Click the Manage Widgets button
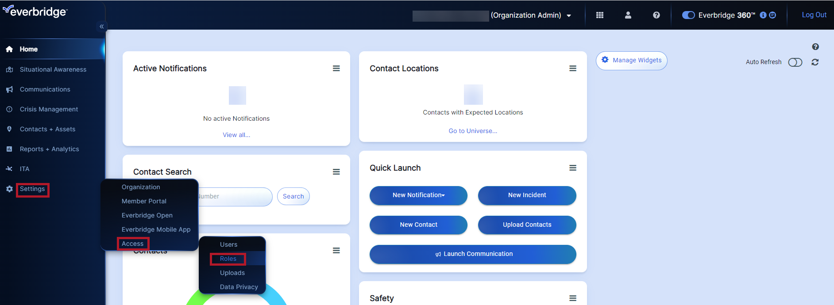This screenshot has height=305, width=834. [631, 61]
